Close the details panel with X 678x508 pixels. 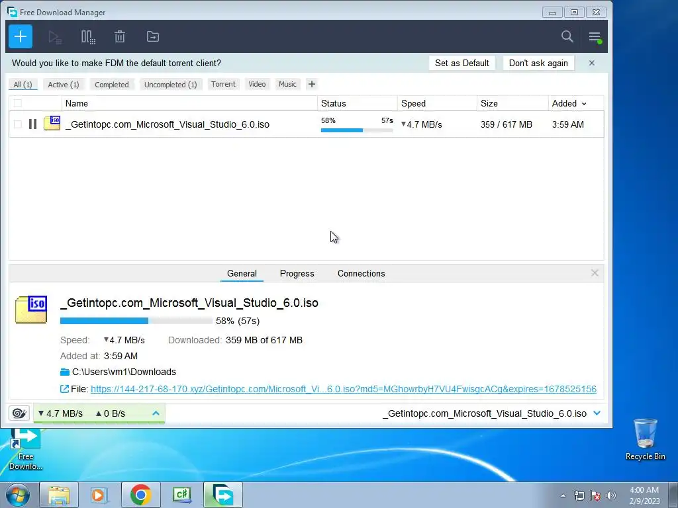(x=595, y=273)
